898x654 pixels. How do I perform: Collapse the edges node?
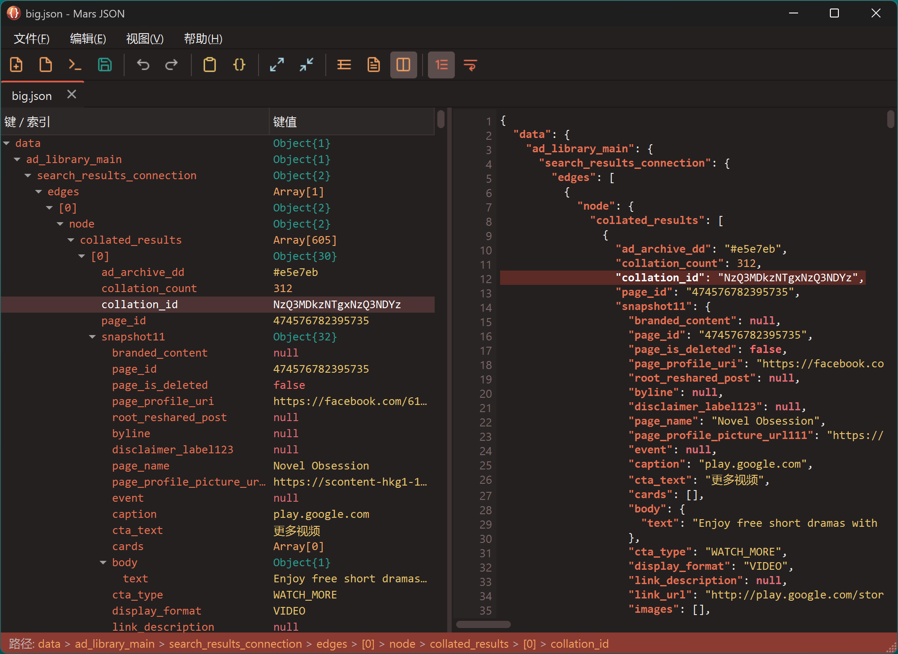38,191
